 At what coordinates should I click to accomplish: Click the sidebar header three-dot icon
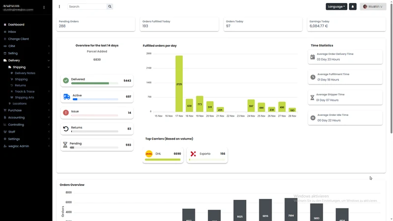44,7
